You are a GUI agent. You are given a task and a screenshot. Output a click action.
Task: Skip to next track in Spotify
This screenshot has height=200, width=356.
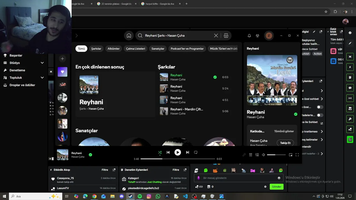187,152
